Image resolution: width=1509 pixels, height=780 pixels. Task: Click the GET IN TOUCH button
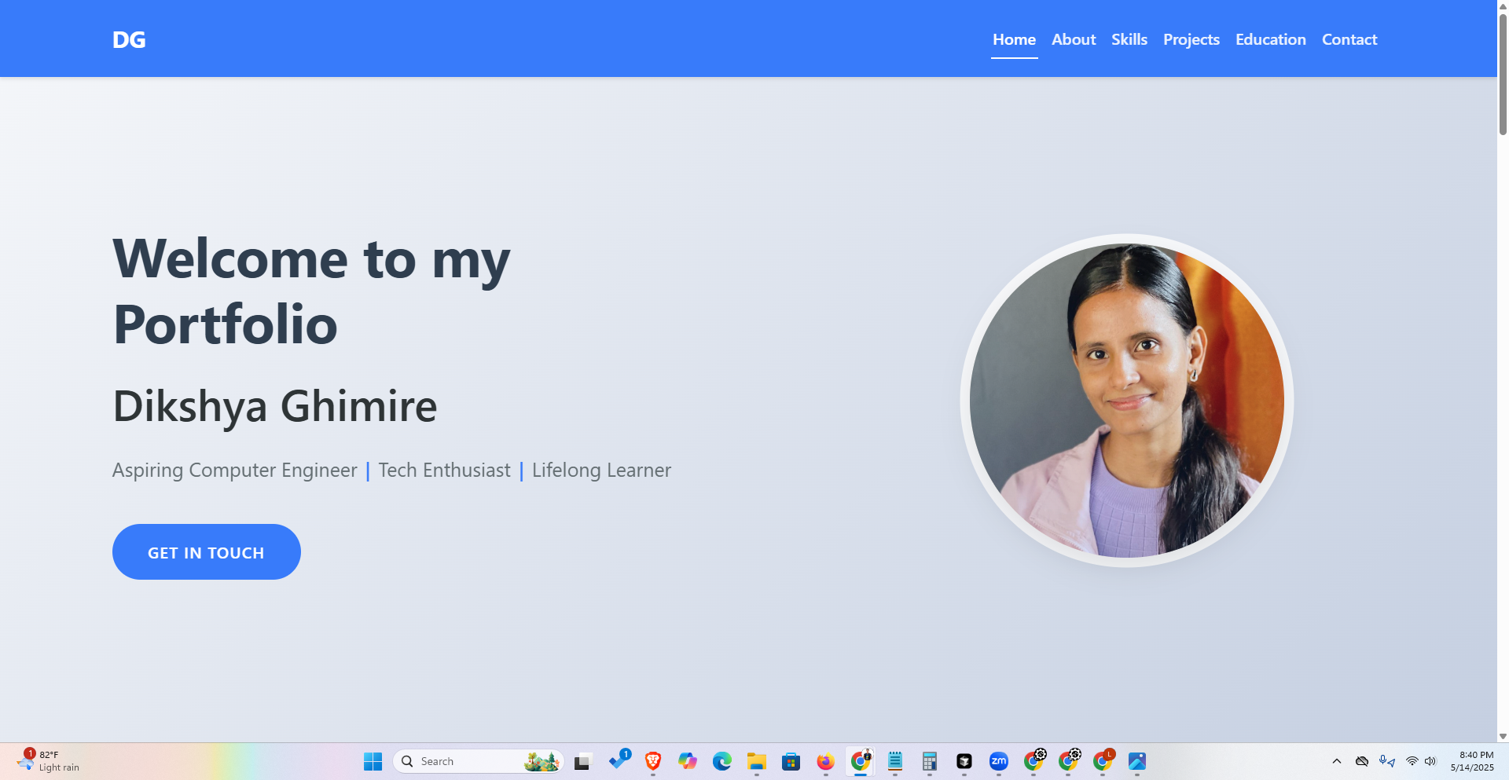pyautogui.click(x=206, y=551)
